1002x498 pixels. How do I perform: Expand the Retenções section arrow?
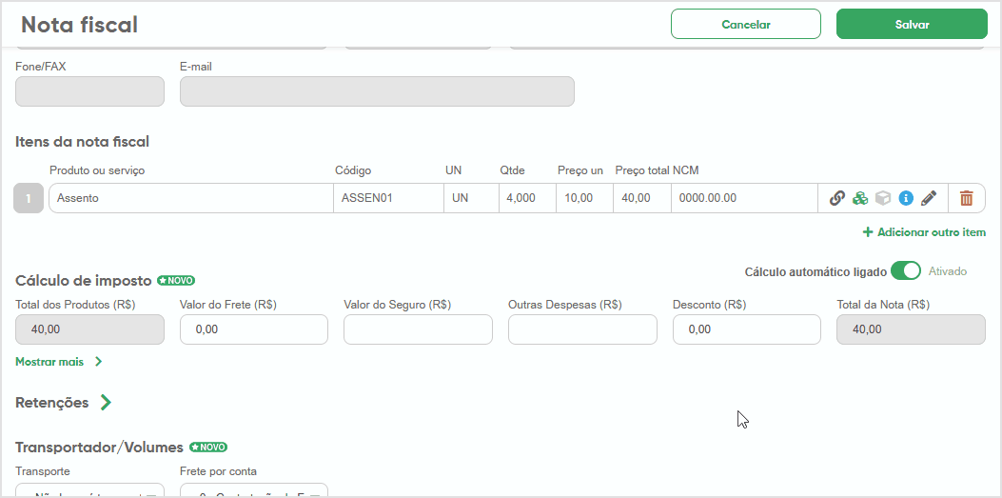[106, 403]
